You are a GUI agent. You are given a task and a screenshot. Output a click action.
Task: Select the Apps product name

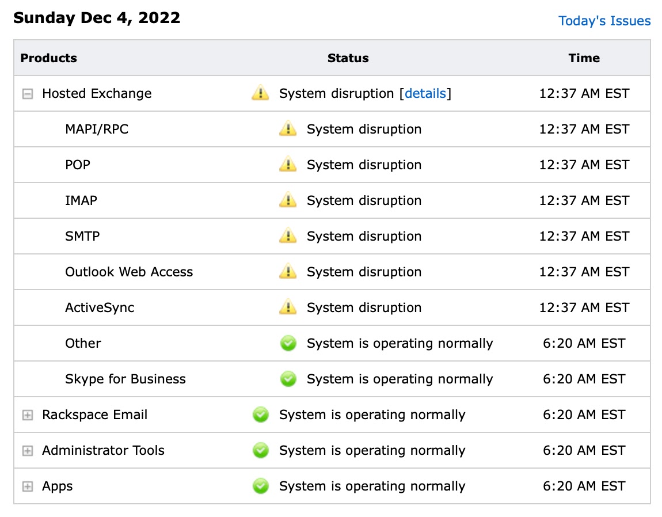(x=57, y=486)
